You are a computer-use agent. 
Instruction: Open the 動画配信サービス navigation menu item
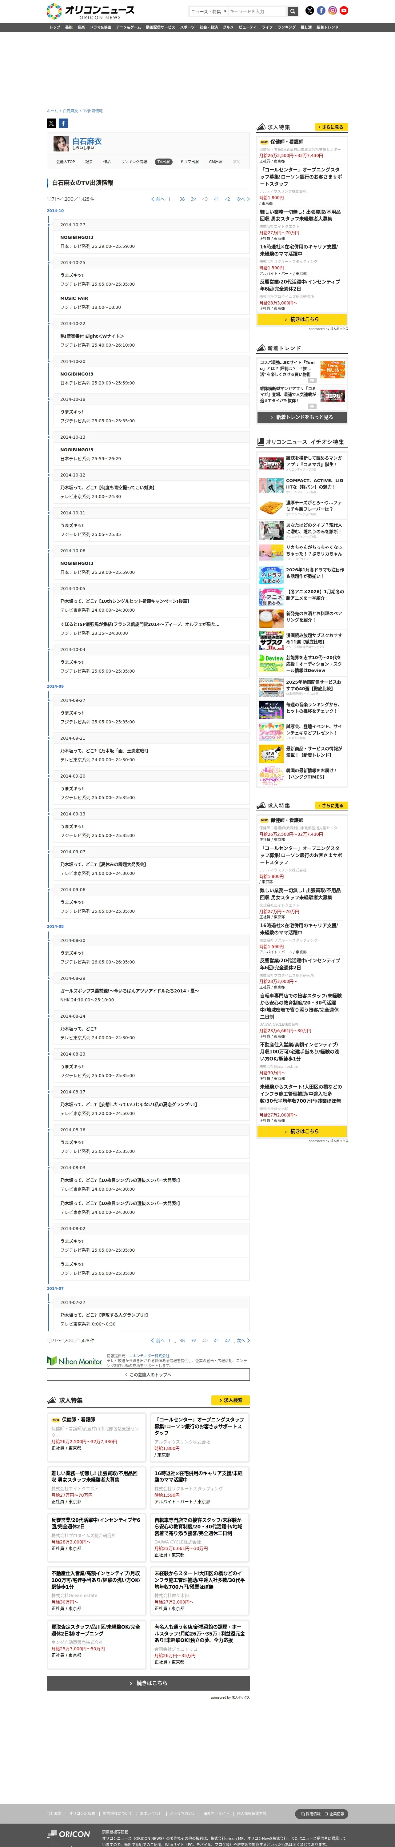pyautogui.click(x=161, y=27)
